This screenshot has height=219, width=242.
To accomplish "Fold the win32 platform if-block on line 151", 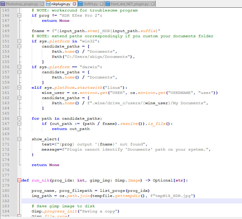I will 19,41.
